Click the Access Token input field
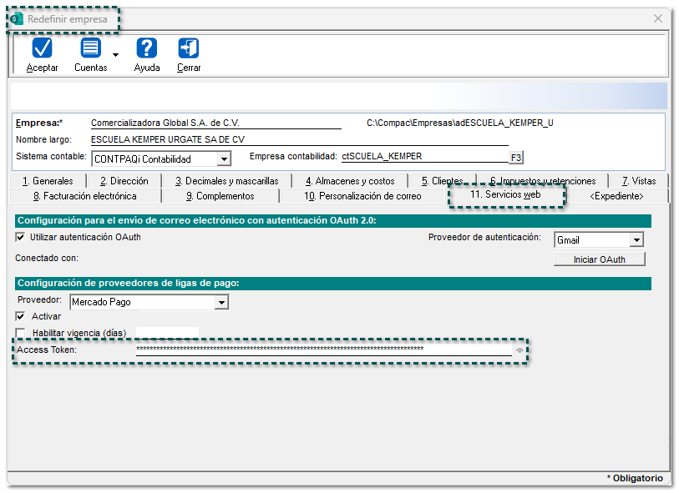Image resolution: width=679 pixels, height=493 pixels. point(322,350)
